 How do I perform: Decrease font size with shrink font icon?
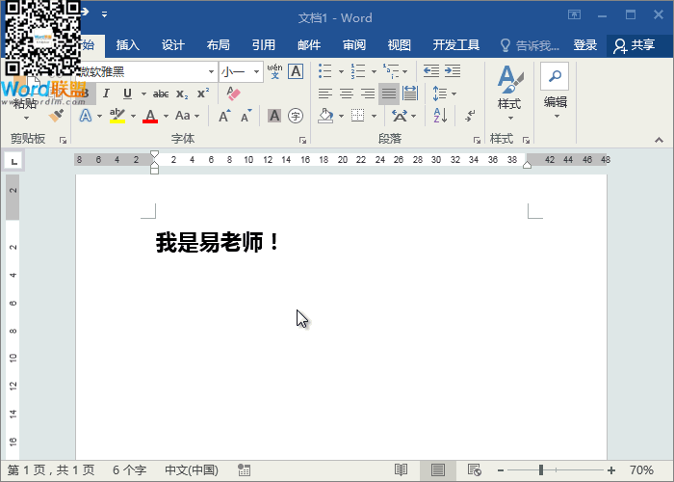[x=246, y=116]
